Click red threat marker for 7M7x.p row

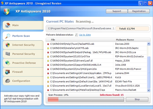pos(48,73)
